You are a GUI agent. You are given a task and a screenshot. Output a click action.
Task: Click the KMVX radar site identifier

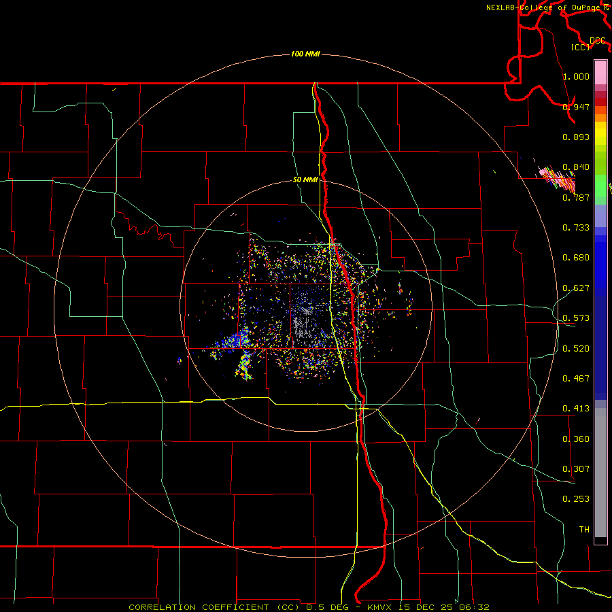point(381,607)
